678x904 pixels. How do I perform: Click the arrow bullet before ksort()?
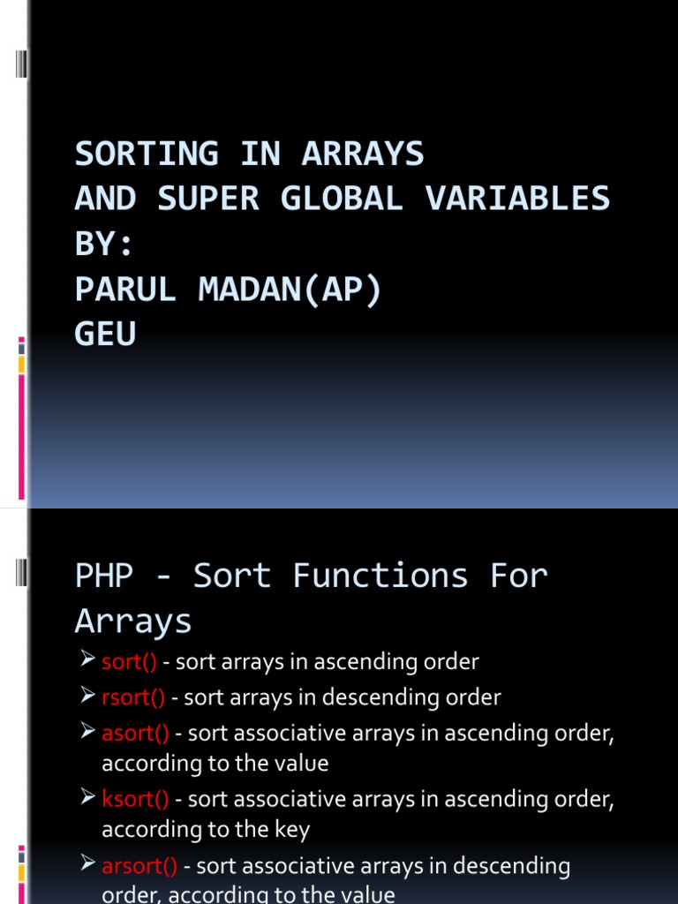87,798
